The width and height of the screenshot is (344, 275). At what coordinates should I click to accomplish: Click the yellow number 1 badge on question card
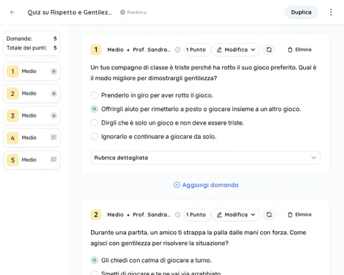[x=96, y=49]
